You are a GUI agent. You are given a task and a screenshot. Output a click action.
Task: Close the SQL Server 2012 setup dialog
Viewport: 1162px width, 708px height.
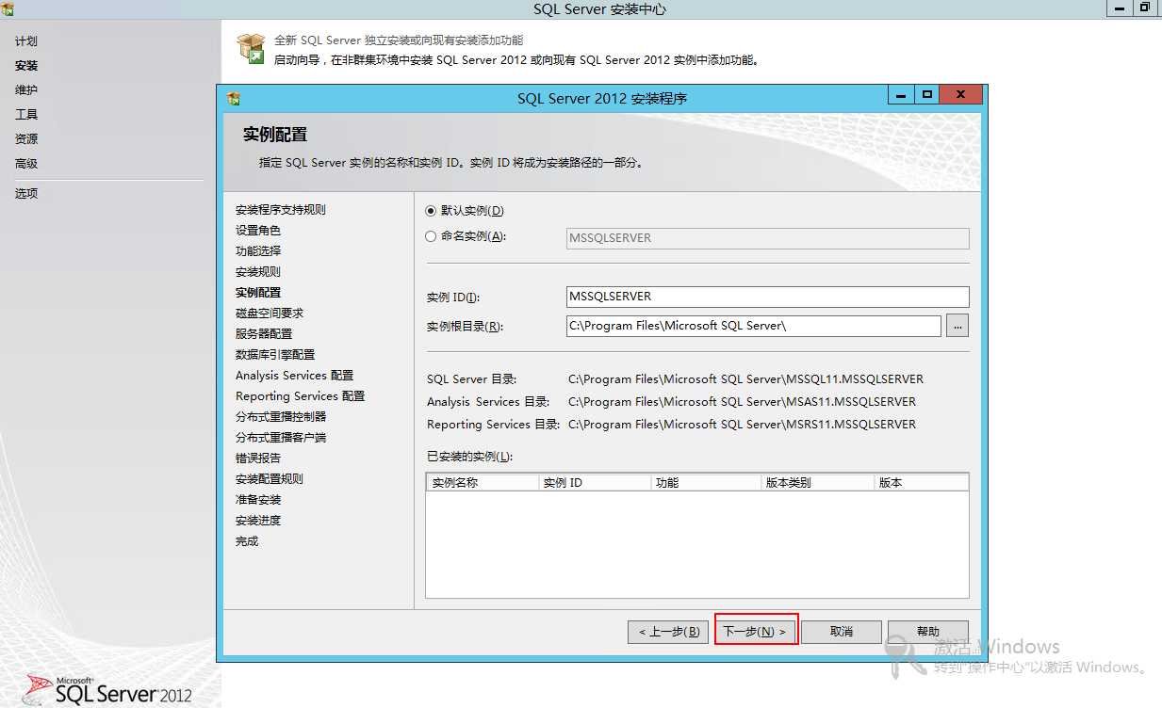pyautogui.click(x=961, y=94)
